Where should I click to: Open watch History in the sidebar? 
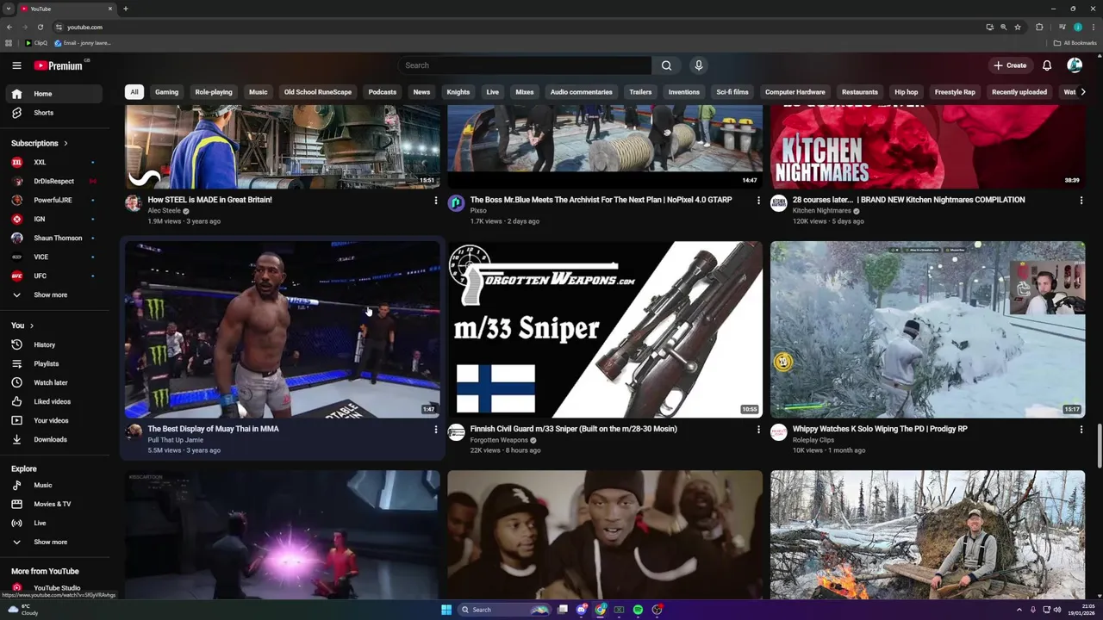pos(53,344)
